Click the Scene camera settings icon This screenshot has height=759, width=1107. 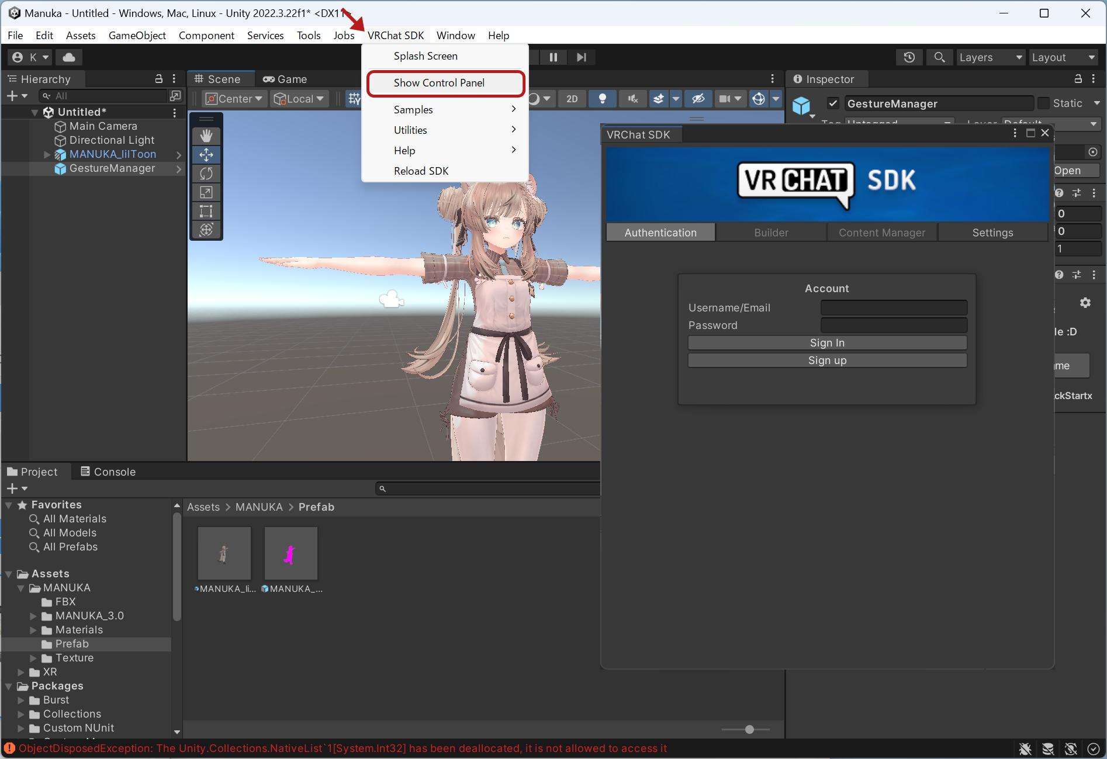pos(725,99)
